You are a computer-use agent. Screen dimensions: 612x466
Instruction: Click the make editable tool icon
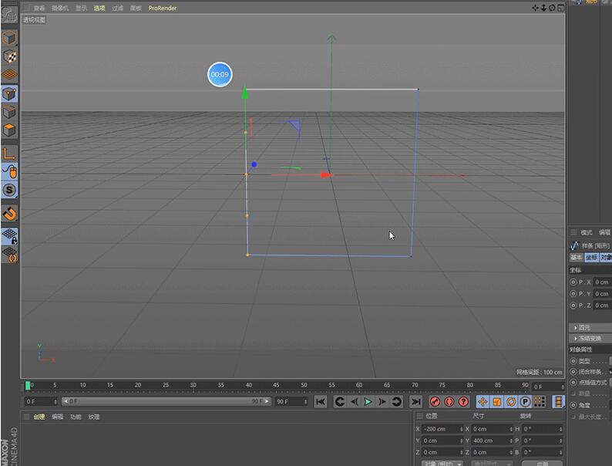click(x=9, y=15)
